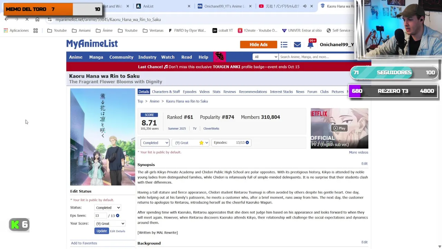Image resolution: width=442 pixels, height=249 pixels.
Task: Switch to the Episodes tab
Action: 190,92
